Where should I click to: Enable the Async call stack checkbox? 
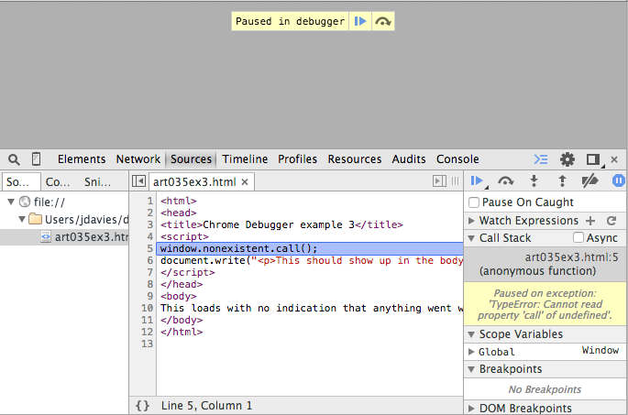(578, 237)
